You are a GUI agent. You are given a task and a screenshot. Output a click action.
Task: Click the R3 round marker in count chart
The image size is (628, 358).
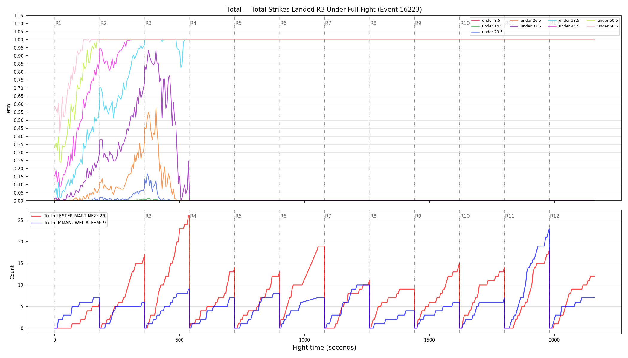[148, 216]
